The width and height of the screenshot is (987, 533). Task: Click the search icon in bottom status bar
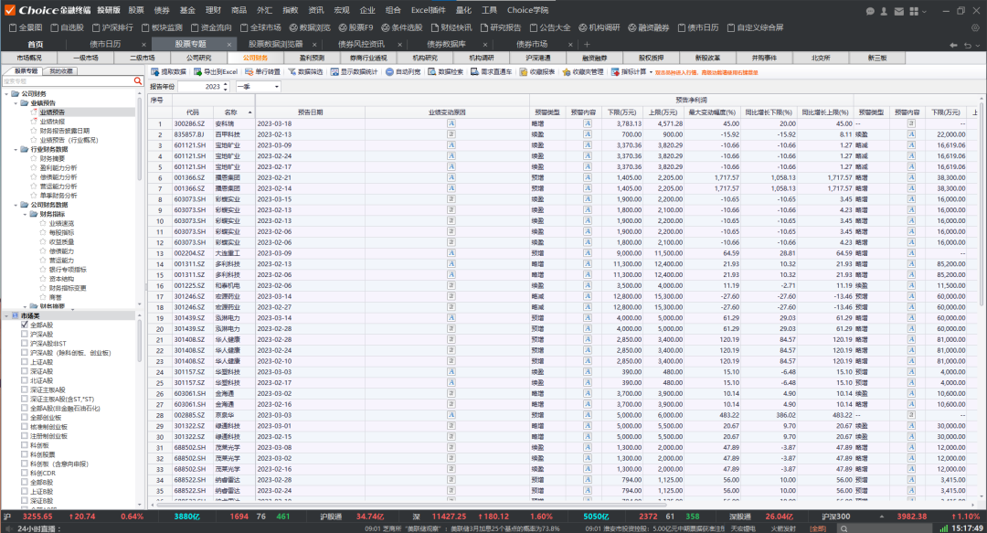click(844, 528)
